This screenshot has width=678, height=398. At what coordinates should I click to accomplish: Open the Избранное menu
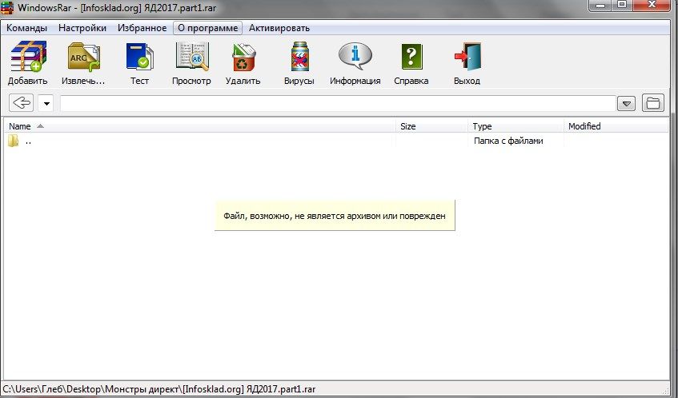[142, 28]
